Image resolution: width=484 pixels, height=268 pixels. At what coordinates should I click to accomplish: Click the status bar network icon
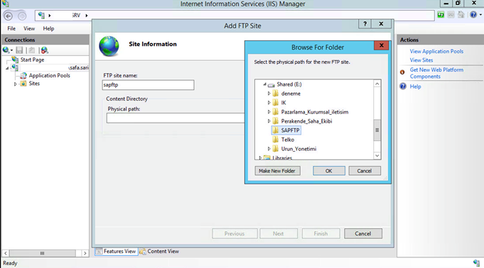click(x=476, y=263)
